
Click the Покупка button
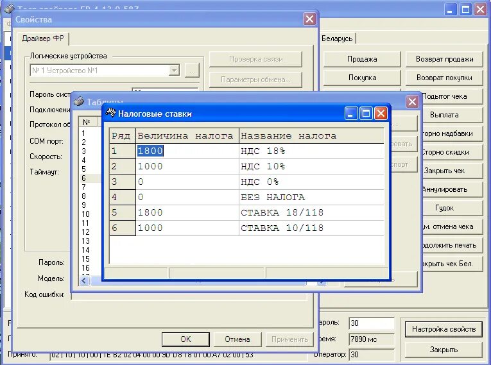point(362,78)
